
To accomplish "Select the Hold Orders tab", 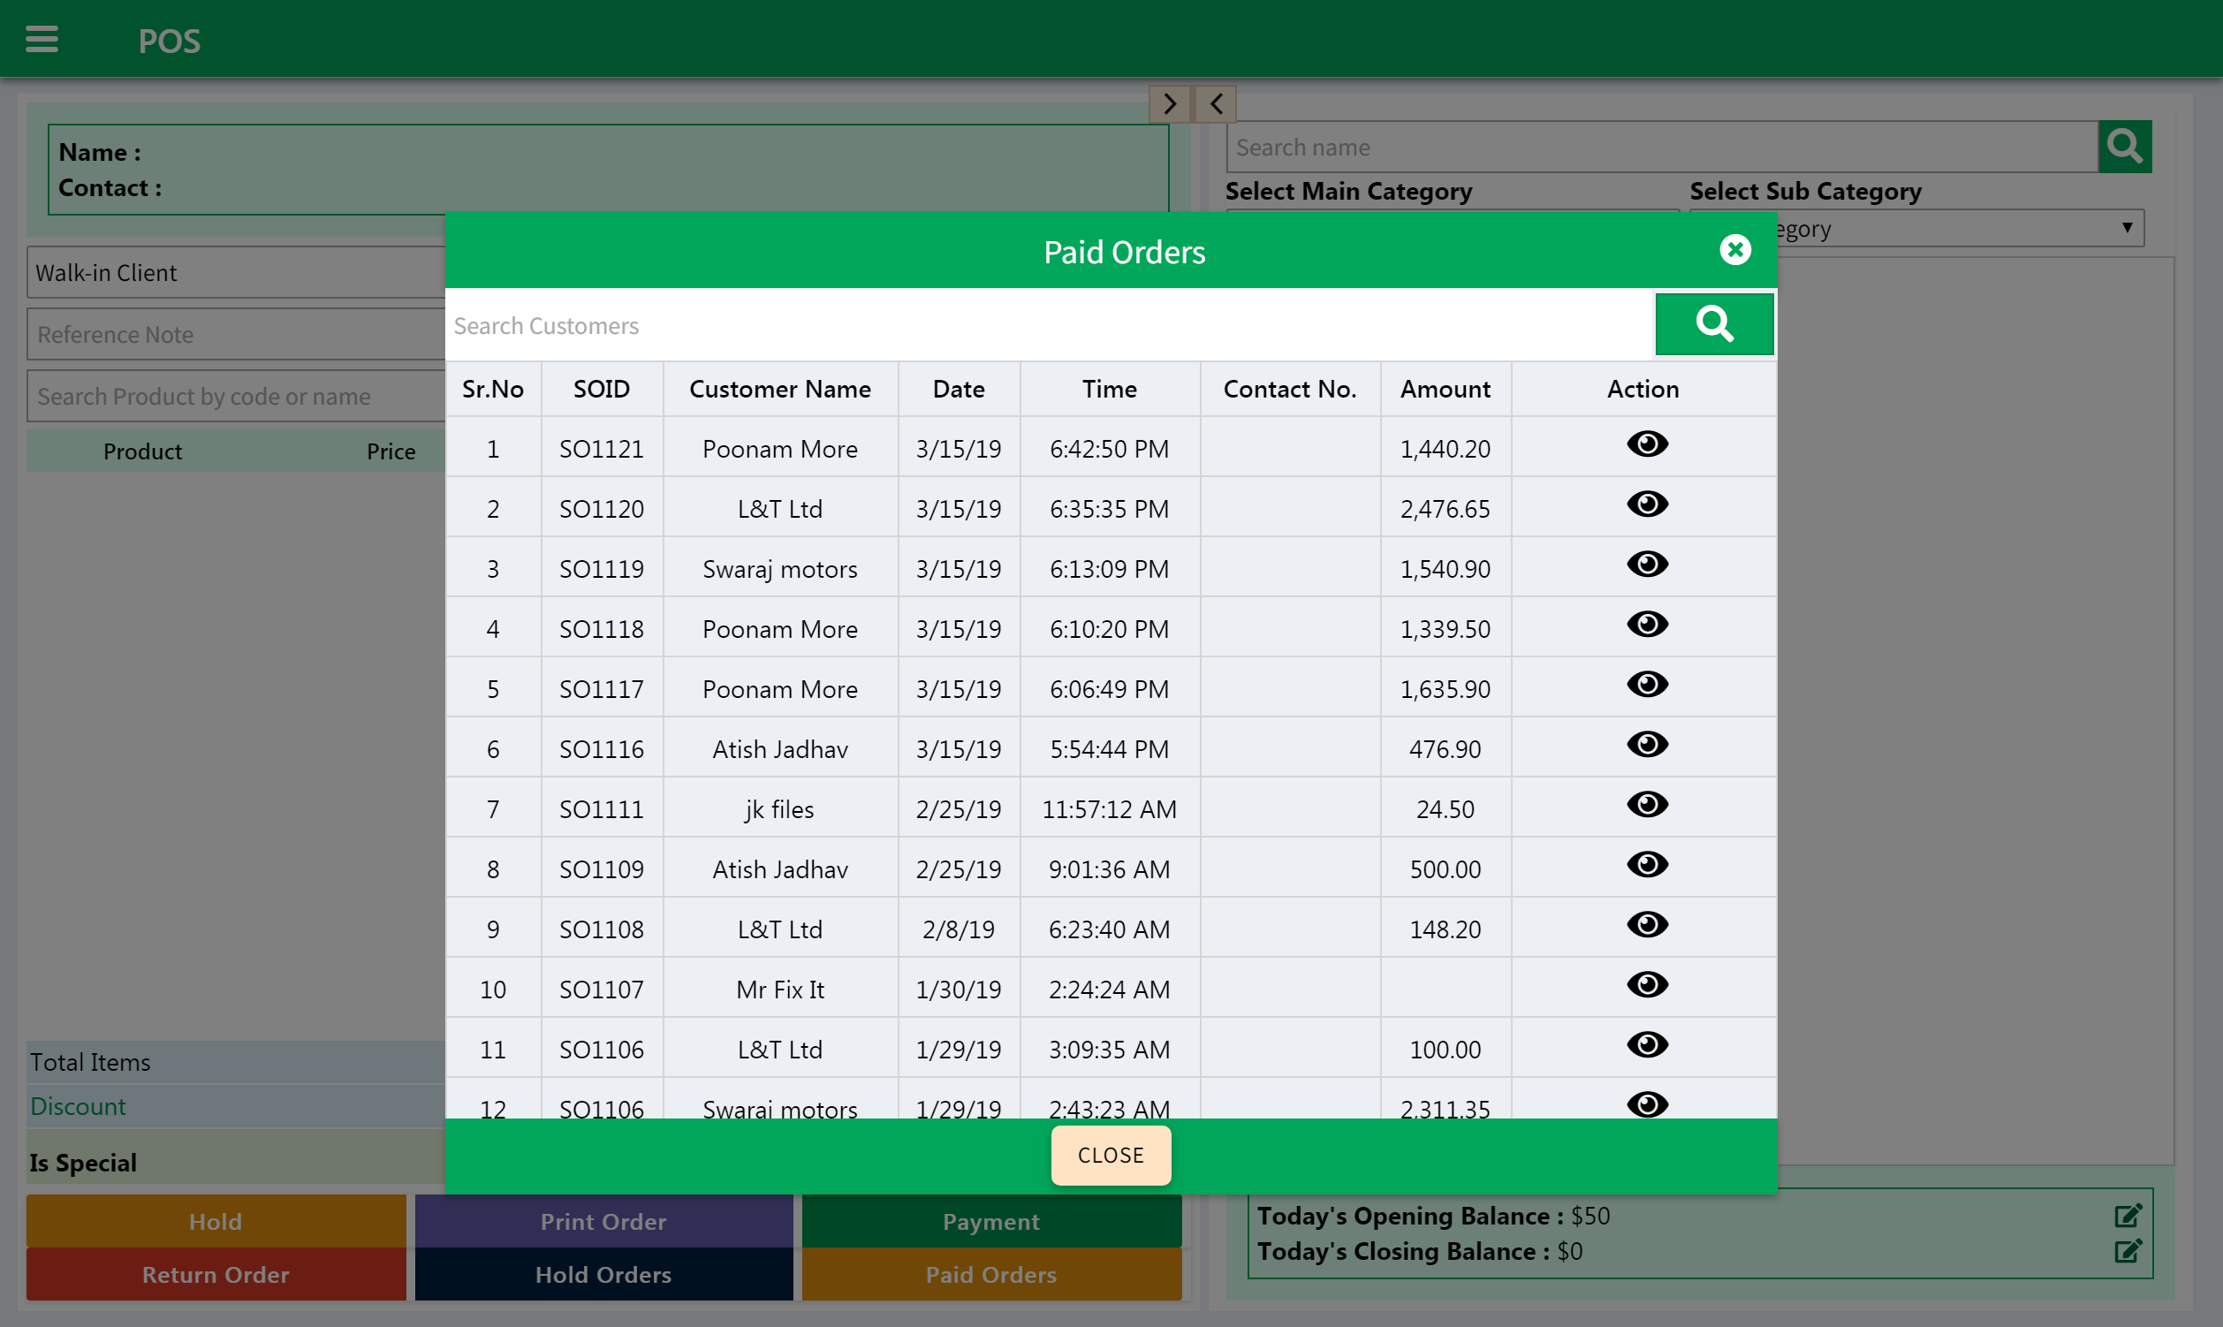I will tap(603, 1273).
